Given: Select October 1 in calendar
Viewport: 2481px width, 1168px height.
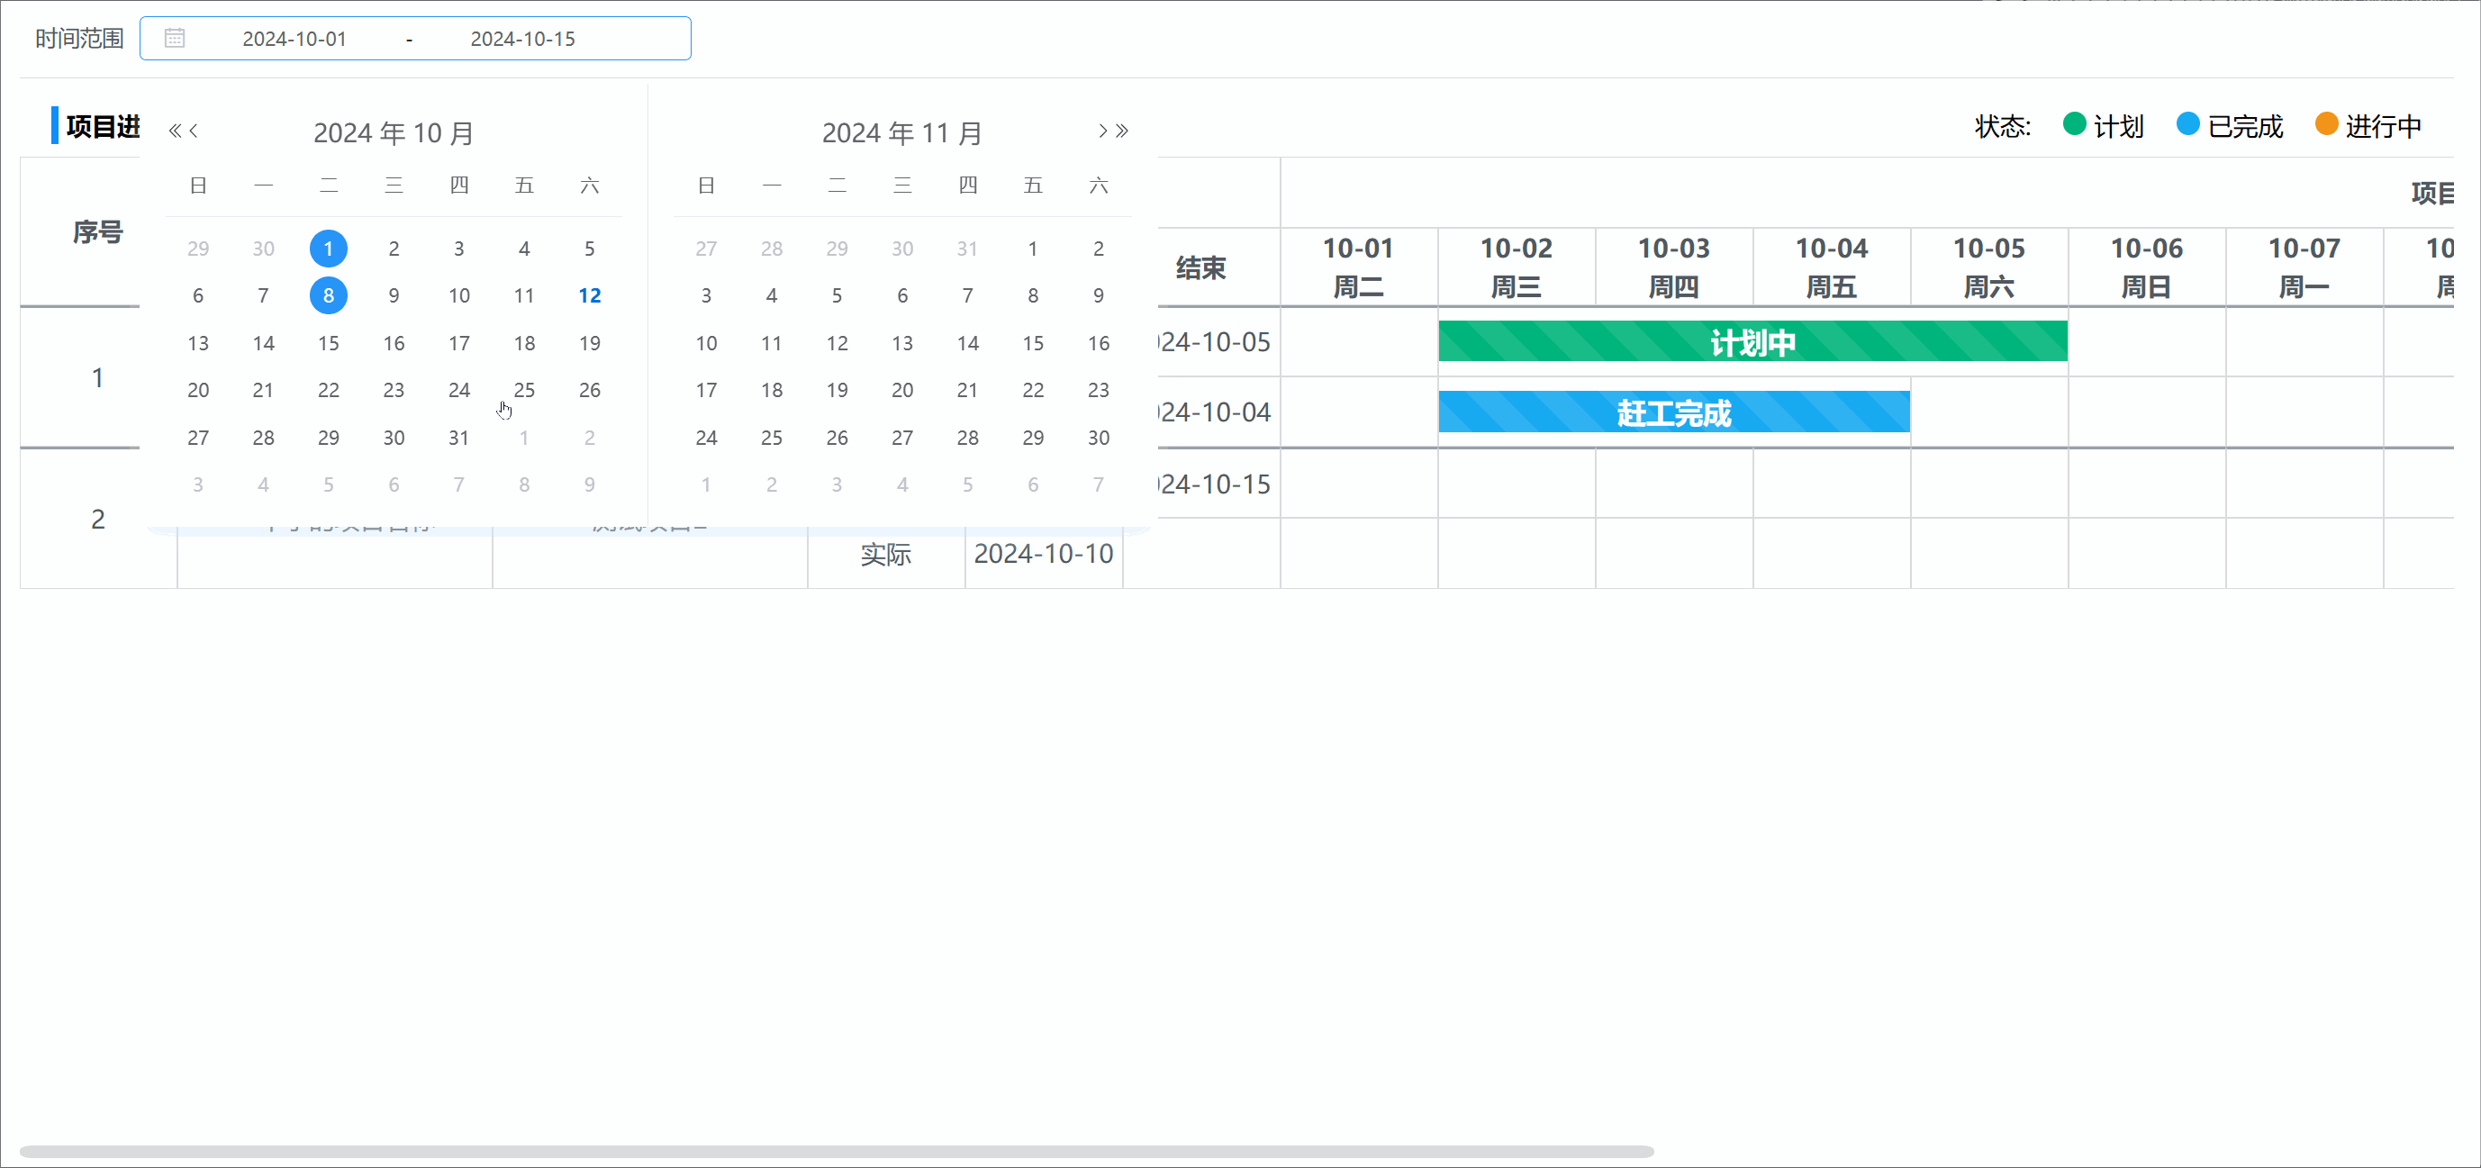Looking at the screenshot, I should (x=329, y=249).
